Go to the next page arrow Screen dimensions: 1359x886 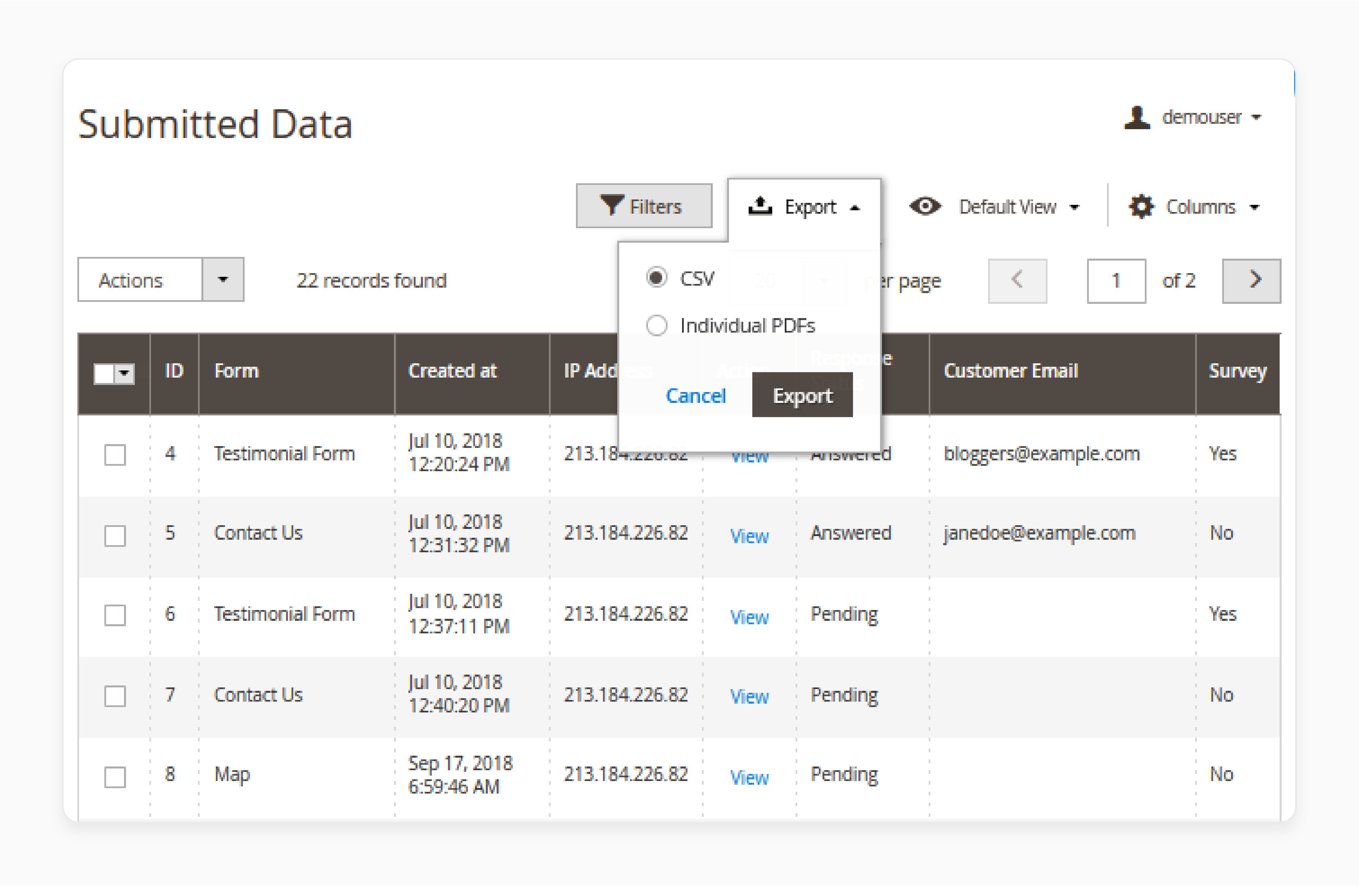pos(1252,281)
